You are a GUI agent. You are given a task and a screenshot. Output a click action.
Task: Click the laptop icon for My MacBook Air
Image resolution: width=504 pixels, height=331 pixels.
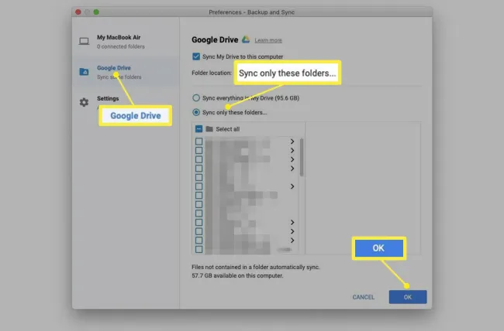84,42
